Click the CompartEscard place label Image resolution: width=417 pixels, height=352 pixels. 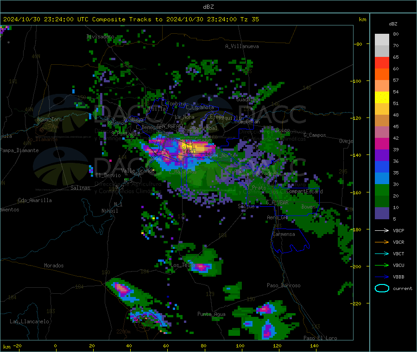pyautogui.click(x=304, y=191)
